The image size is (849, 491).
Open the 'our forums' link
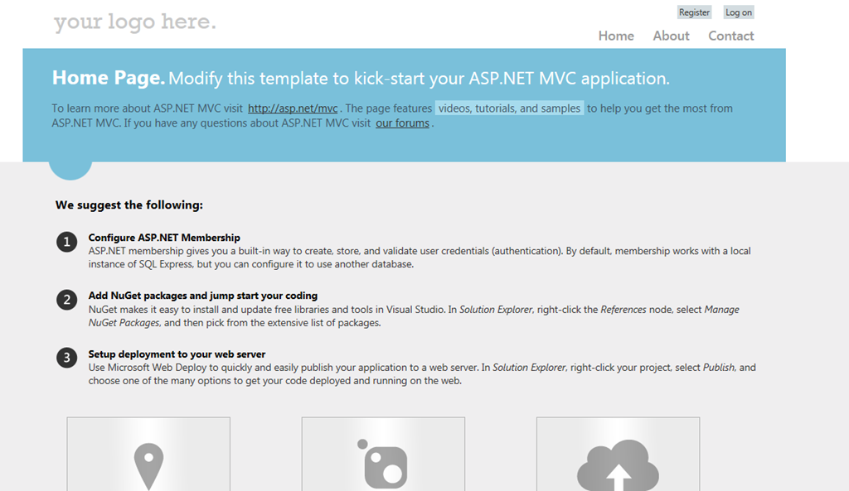tap(402, 123)
